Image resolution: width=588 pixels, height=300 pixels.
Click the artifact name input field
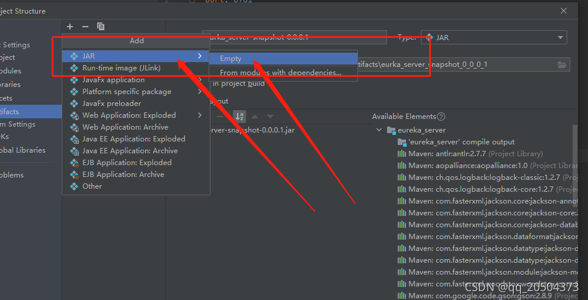(295, 37)
